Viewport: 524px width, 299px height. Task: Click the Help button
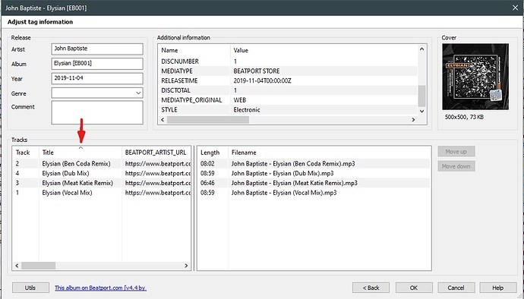[497, 288]
